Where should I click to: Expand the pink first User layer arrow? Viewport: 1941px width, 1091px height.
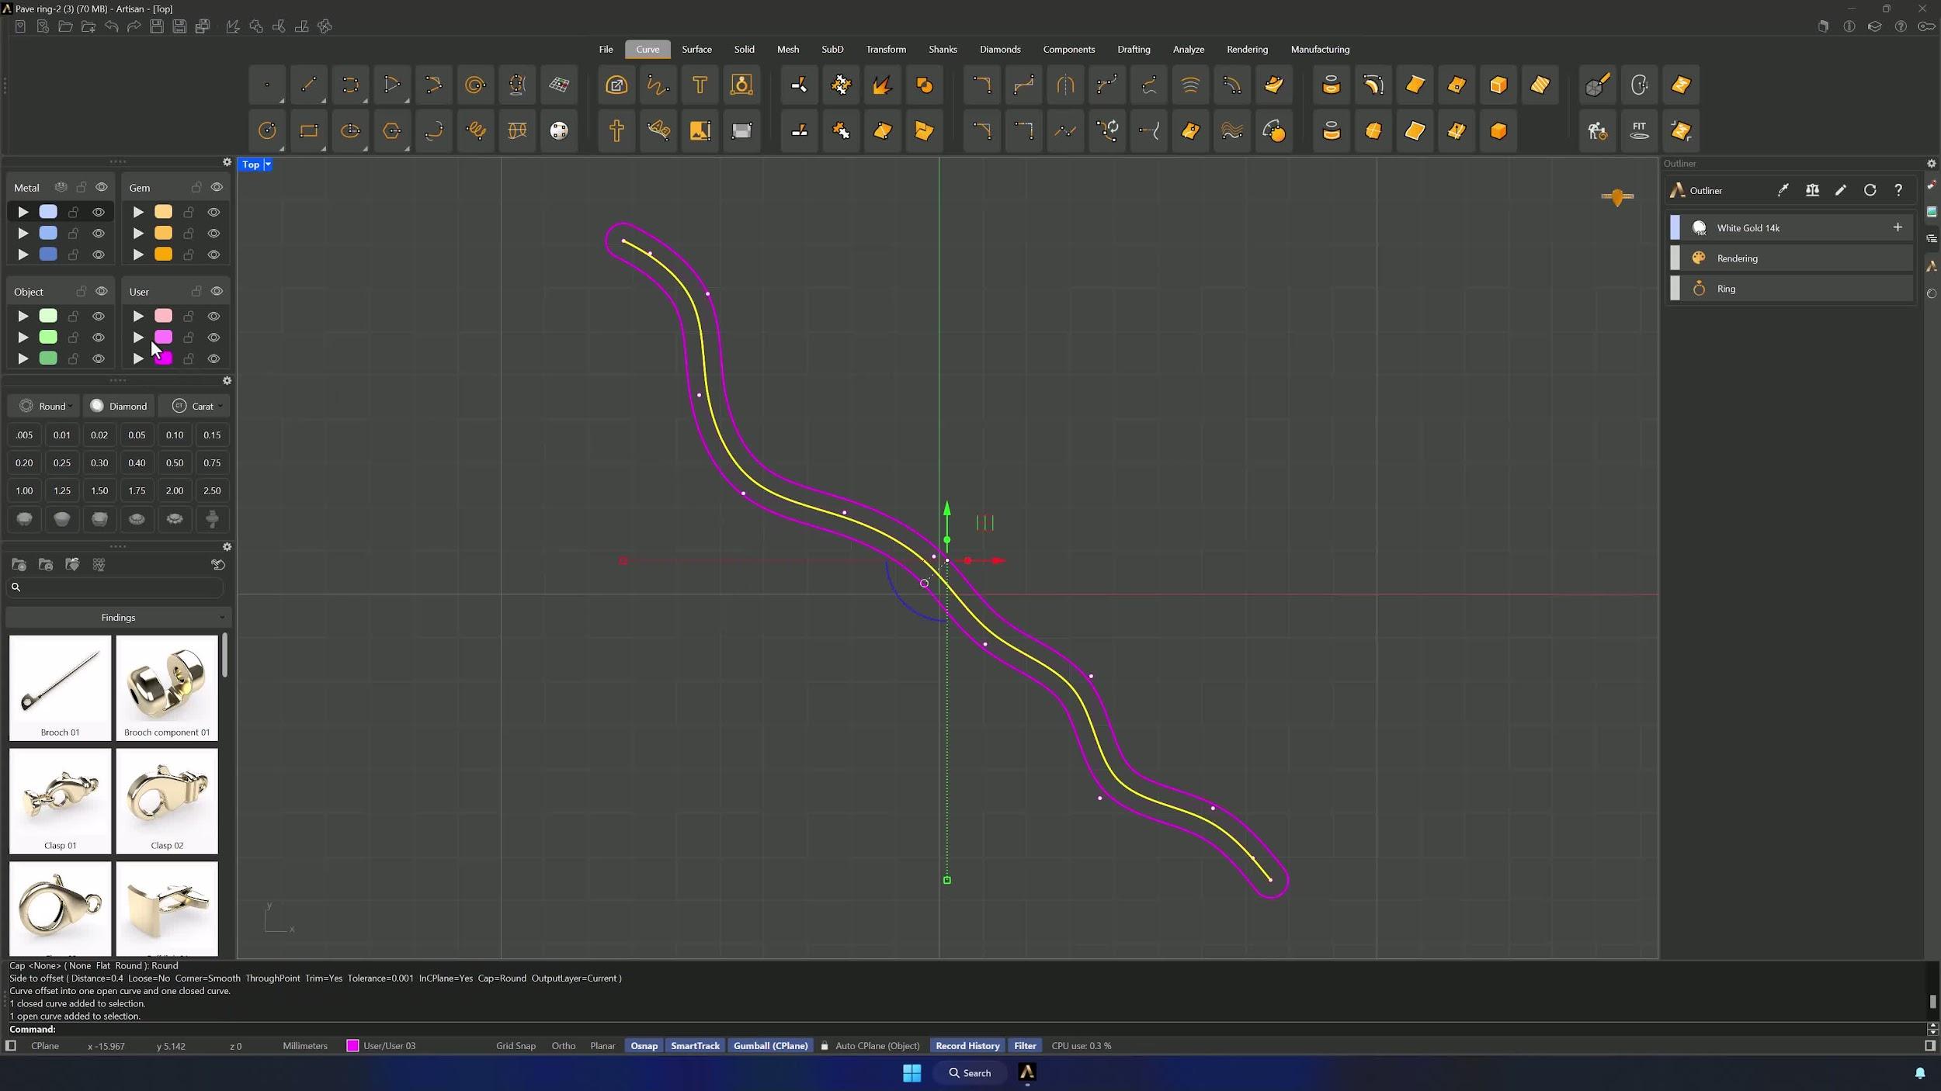[x=138, y=316]
